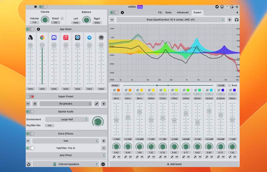Click the headphones icon beside the EQ preset

236,20
